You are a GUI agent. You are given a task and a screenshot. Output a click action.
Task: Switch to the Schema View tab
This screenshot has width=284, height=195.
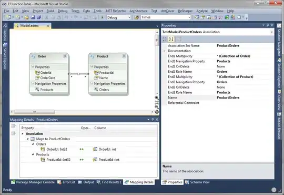click(197, 182)
